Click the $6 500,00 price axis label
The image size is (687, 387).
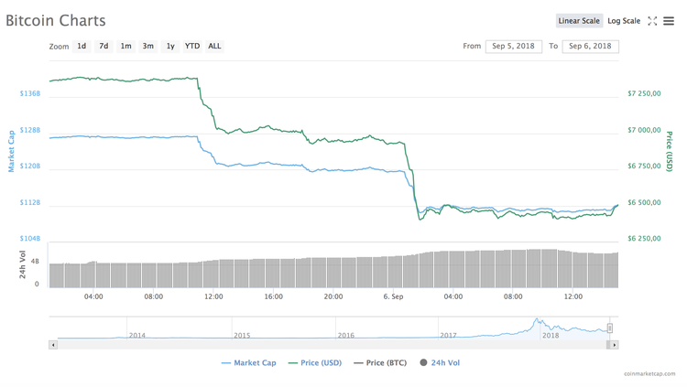[x=644, y=203]
